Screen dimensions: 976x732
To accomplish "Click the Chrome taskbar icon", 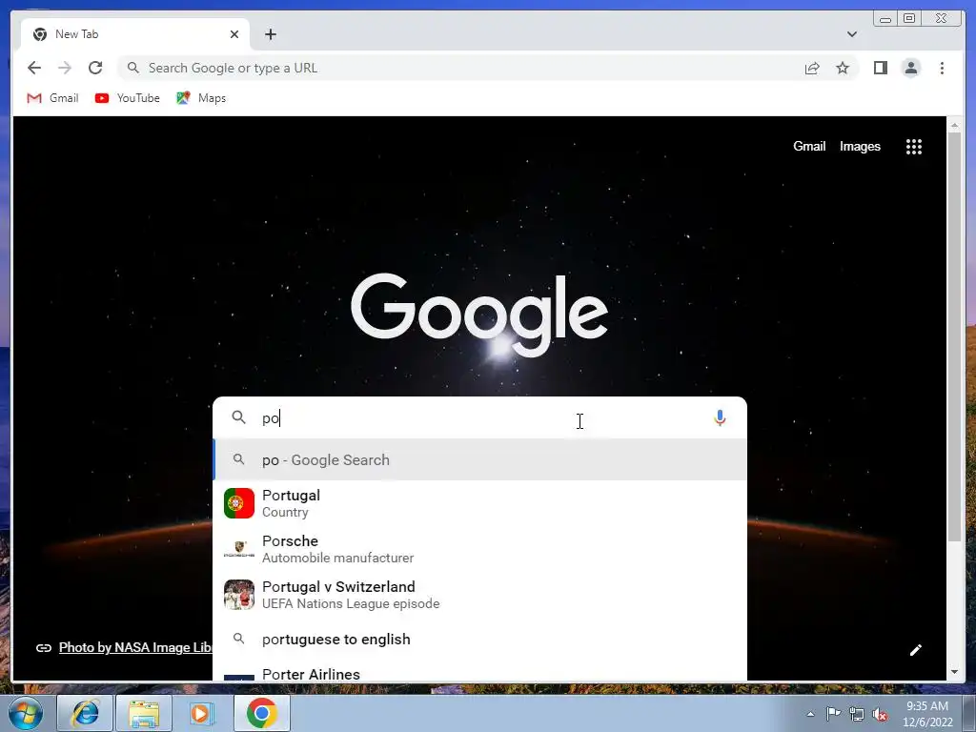I will 262,713.
